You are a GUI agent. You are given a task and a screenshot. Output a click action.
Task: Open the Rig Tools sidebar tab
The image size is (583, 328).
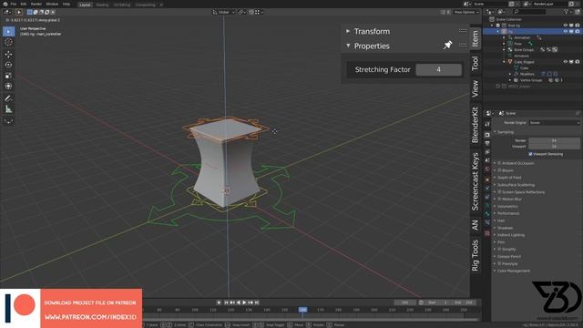475,255
